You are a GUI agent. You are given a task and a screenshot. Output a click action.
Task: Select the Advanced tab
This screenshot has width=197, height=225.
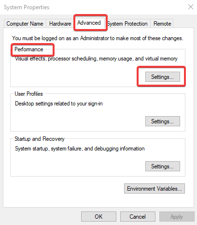pyautogui.click(x=89, y=23)
